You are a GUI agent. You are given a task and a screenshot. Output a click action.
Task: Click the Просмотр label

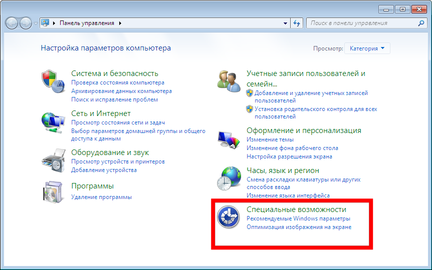(328, 48)
